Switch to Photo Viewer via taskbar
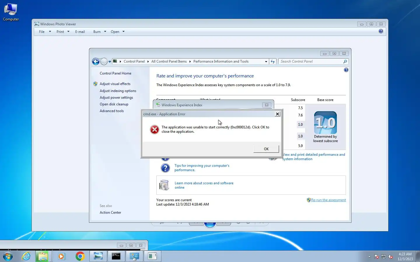This screenshot has width=420, height=262. point(98,256)
